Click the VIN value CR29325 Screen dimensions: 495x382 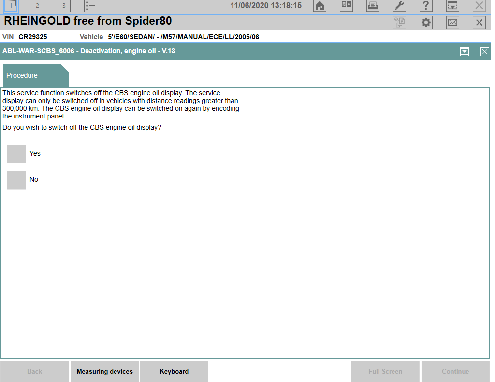tap(33, 37)
